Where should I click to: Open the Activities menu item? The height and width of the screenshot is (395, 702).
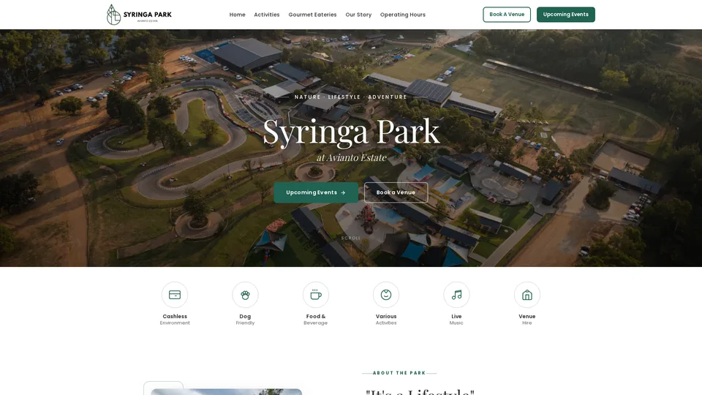267,15
